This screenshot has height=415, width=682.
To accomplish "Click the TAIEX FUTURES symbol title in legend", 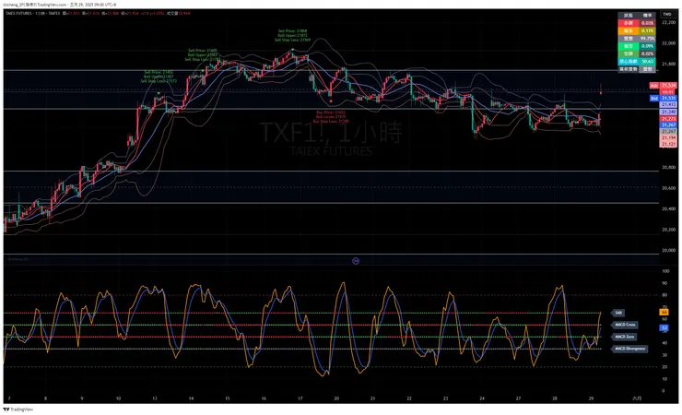I will tap(19, 14).
